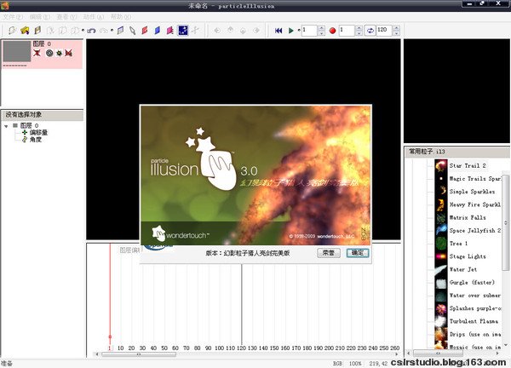Click the undo arrow icon
Screen dimensions: 511x368
point(91,31)
